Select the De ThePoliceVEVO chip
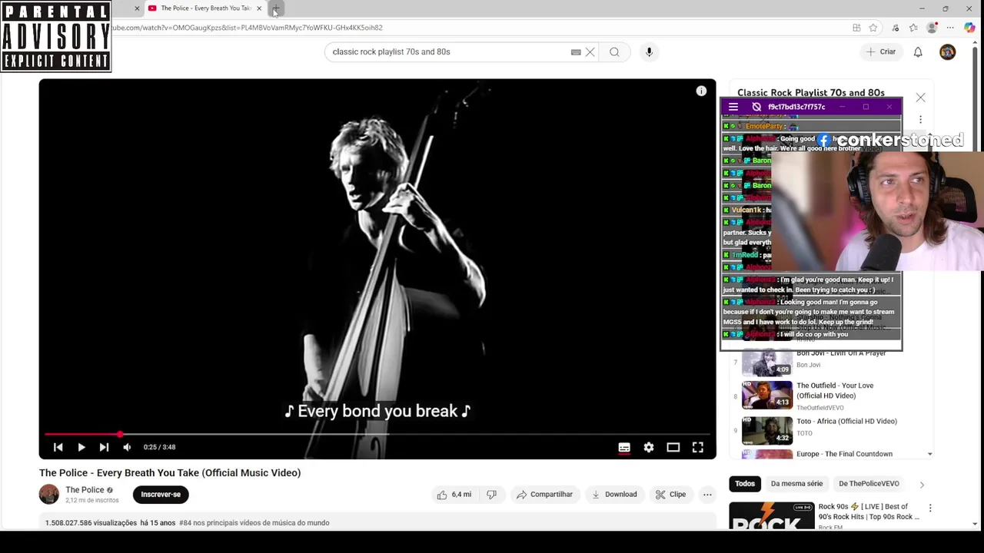 869,484
